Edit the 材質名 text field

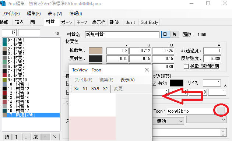click(x=122, y=35)
